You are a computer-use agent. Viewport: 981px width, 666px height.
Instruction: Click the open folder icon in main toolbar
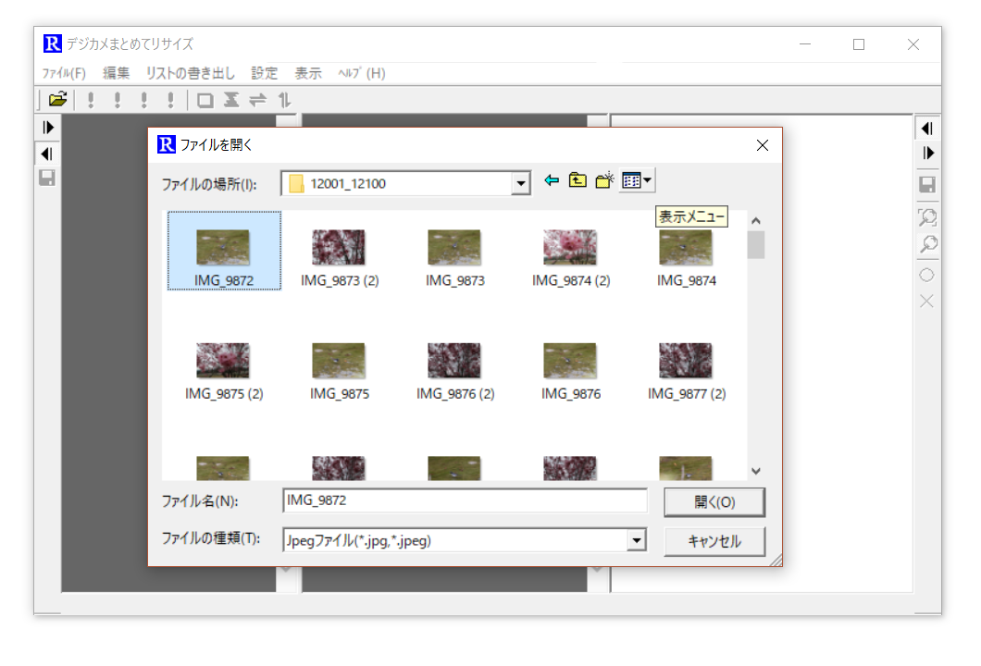(x=57, y=99)
